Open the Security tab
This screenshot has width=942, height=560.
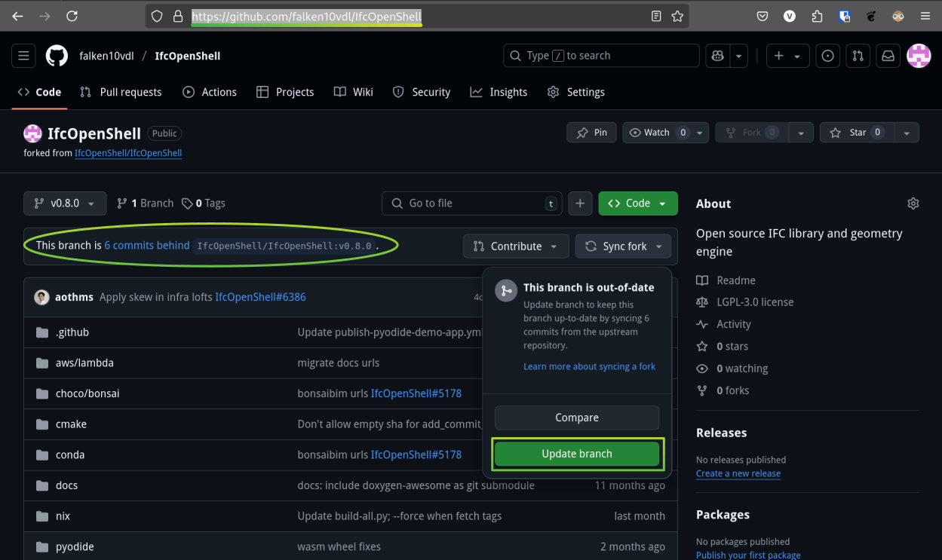coord(422,92)
